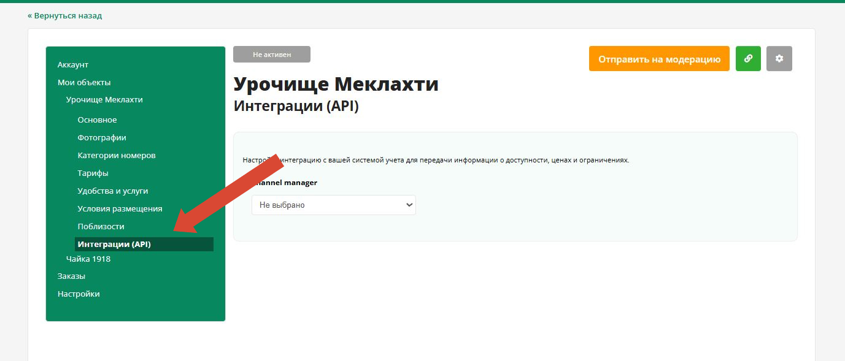Open Аккаунт in the sidebar

73,65
